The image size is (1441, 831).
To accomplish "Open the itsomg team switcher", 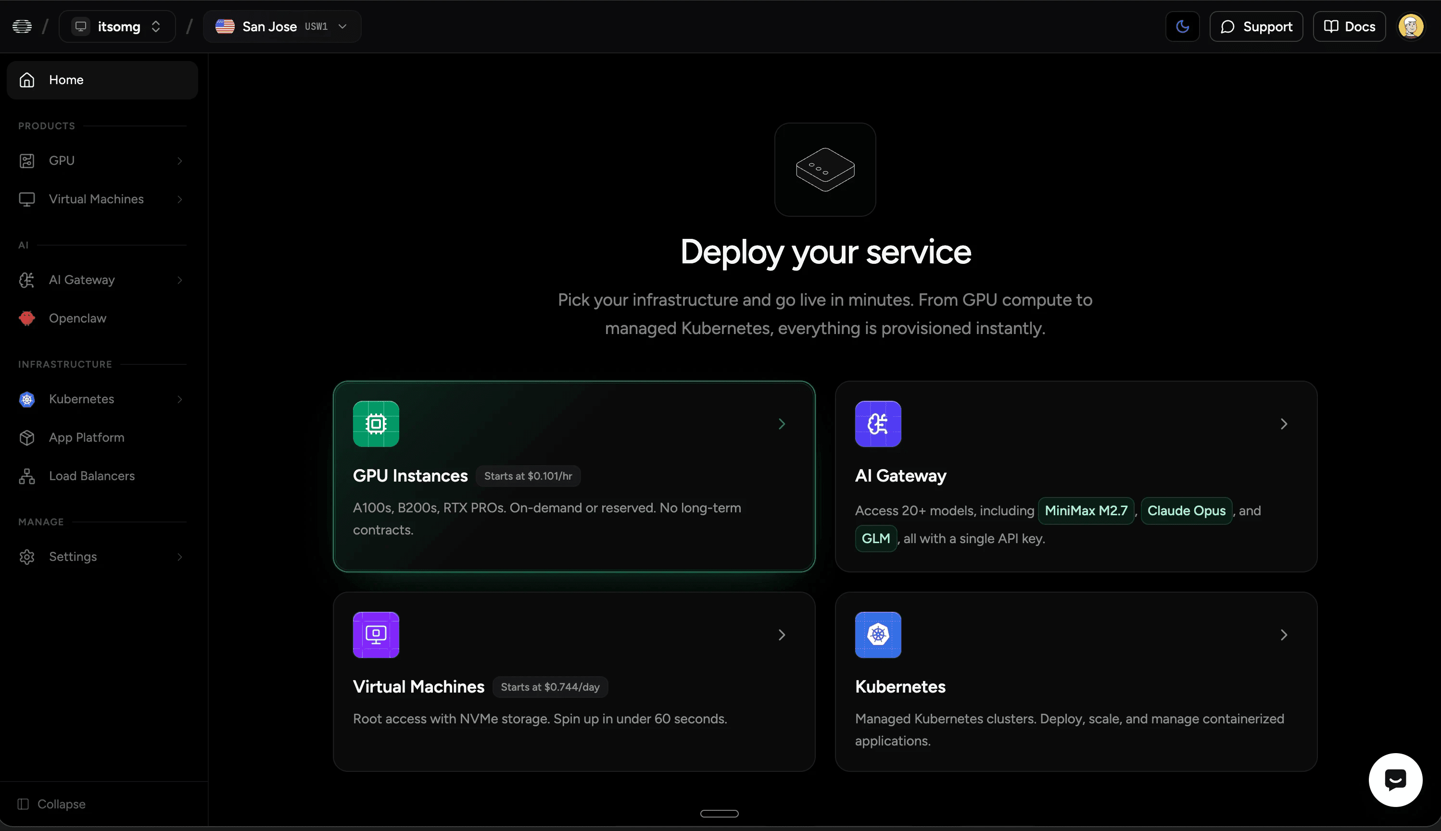I will [117, 26].
